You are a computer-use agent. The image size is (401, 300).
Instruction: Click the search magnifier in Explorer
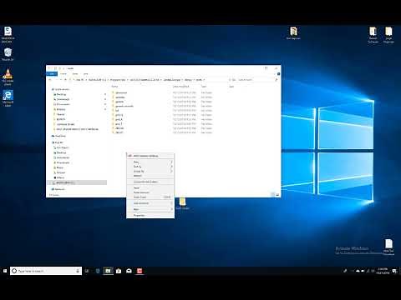point(276,80)
